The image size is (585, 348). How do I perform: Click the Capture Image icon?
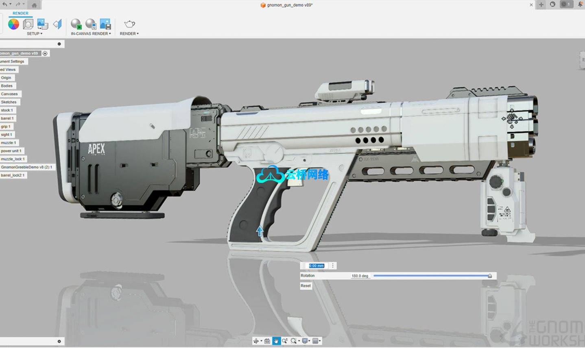[x=105, y=24]
